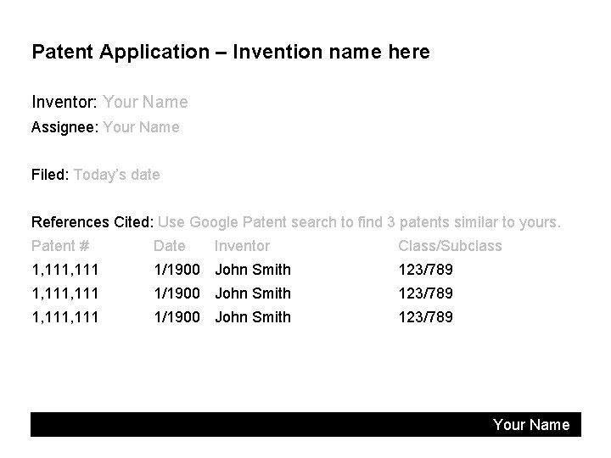
Task: Click the "References Cited:" label
Action: (x=92, y=223)
